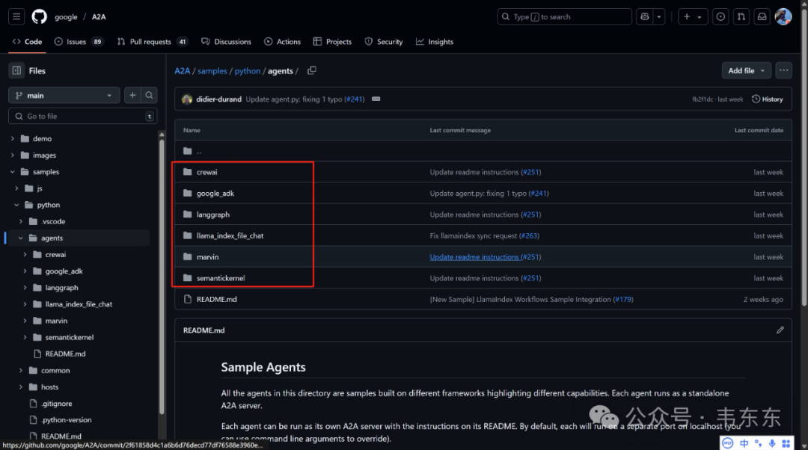
Task: Open pull request #263 link
Action: pos(529,235)
